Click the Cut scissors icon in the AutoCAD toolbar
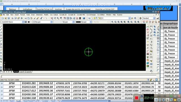Image resolution: width=181 pixels, height=102 pixels. pos(25,18)
